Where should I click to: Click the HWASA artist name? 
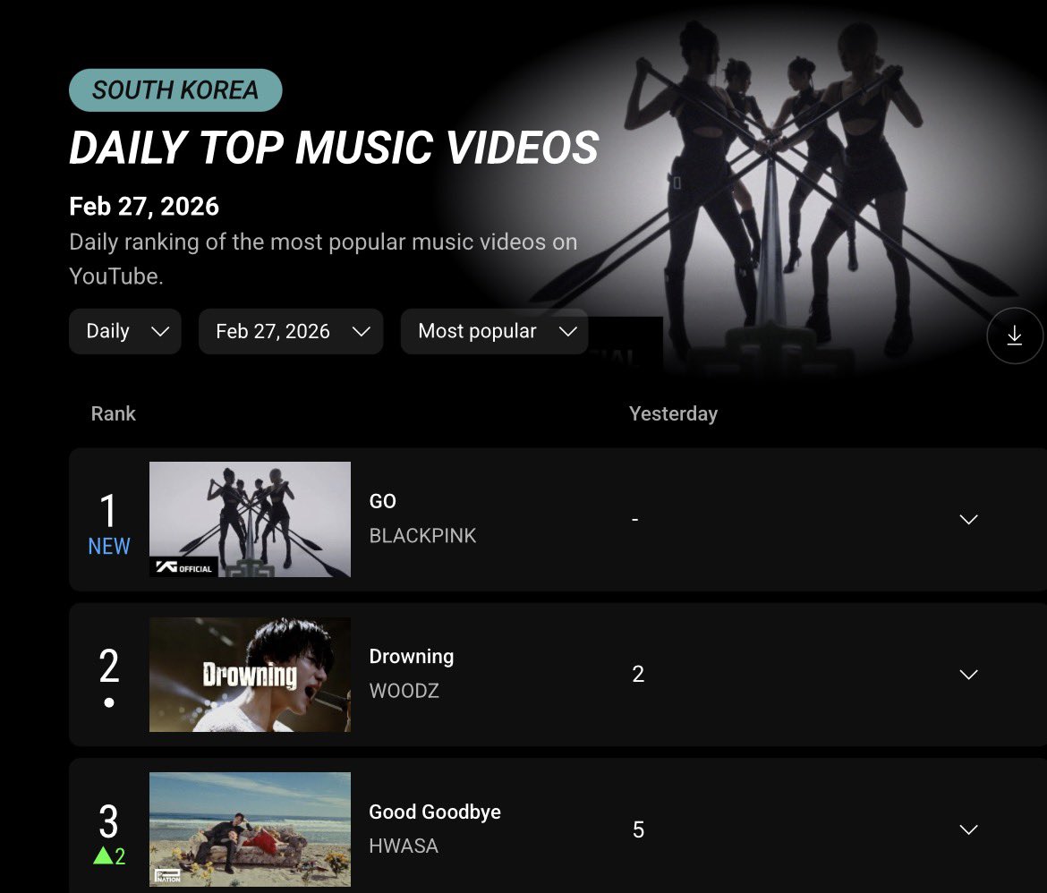[x=404, y=846]
